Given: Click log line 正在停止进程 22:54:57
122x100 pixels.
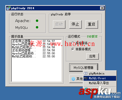Looking at the screenshot, I should [x=33, y=41].
